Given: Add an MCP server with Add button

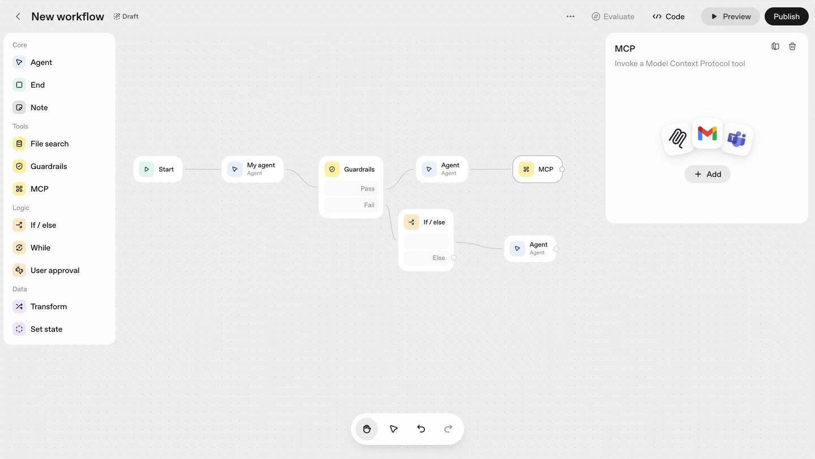Looking at the screenshot, I should pyautogui.click(x=707, y=174).
